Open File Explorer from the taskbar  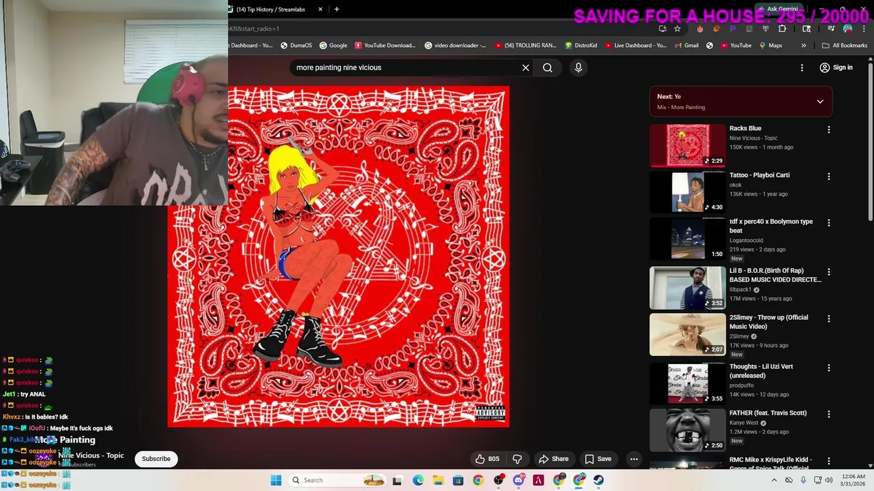[x=438, y=480]
